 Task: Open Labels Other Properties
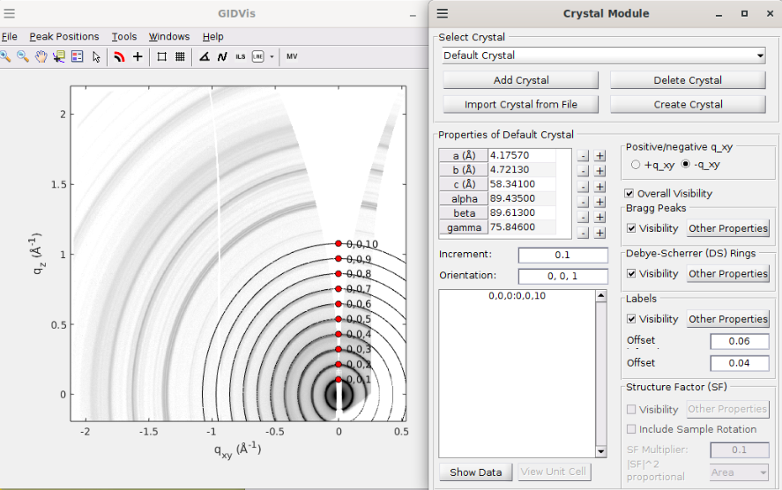[x=727, y=319]
